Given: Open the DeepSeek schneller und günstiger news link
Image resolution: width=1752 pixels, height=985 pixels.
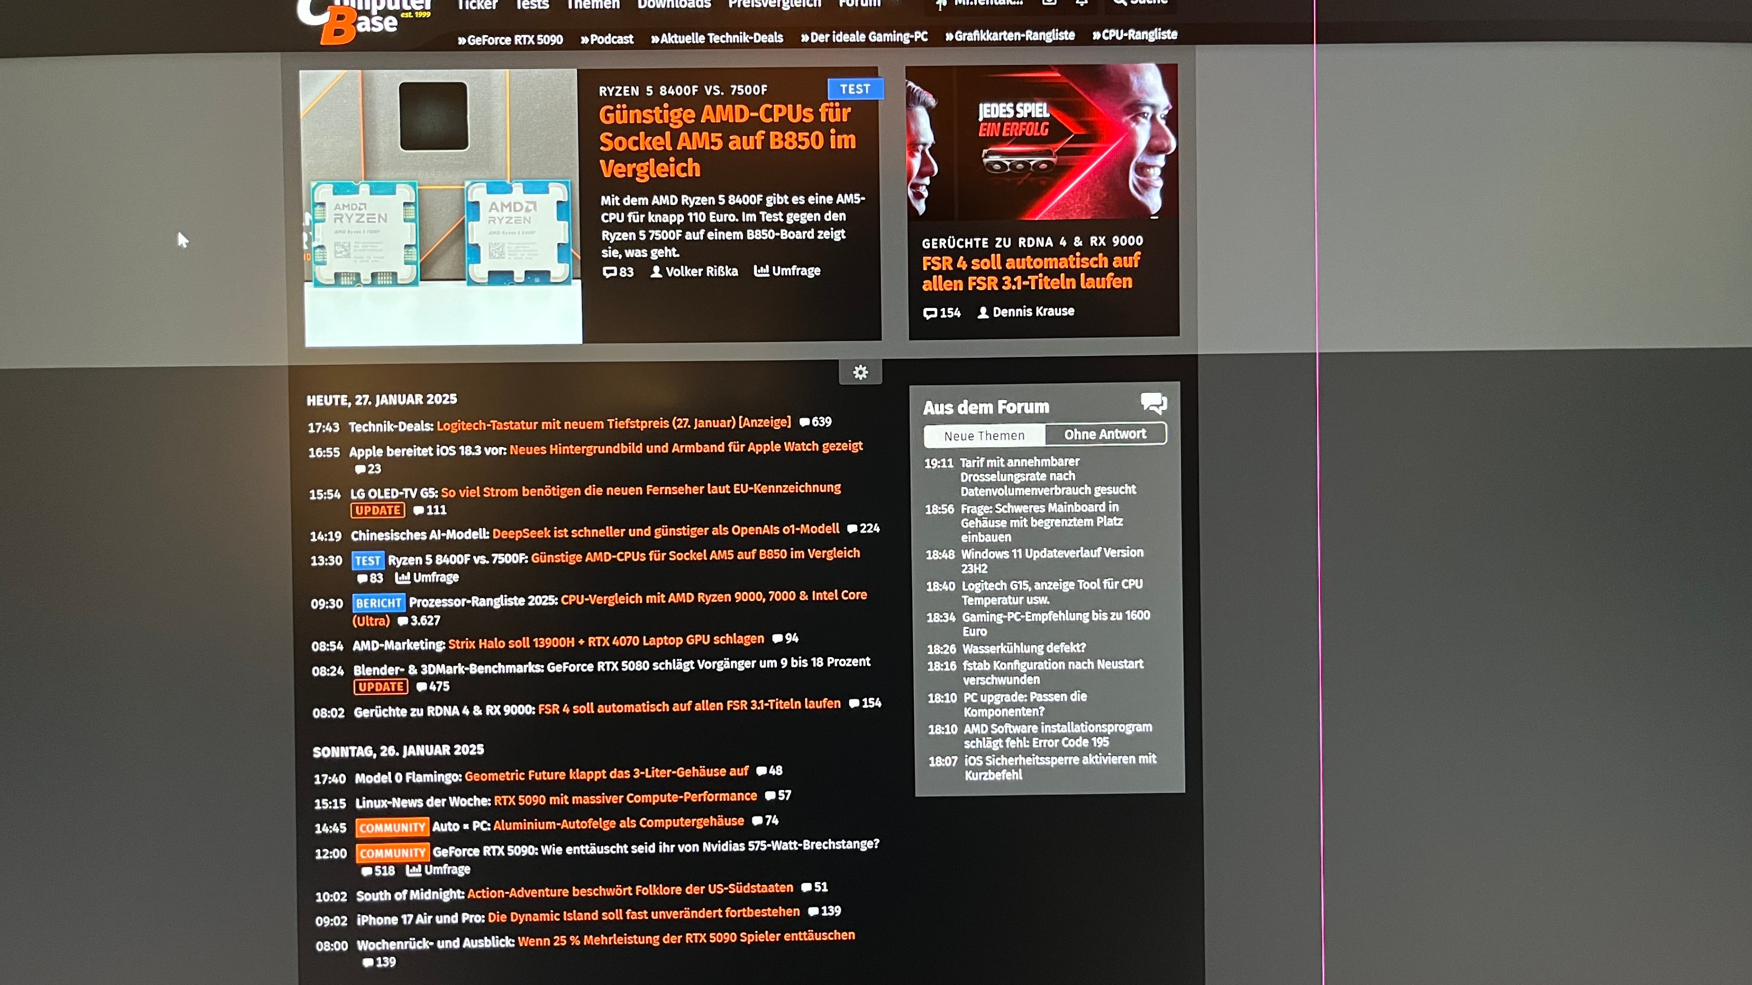Looking at the screenshot, I should [665, 532].
